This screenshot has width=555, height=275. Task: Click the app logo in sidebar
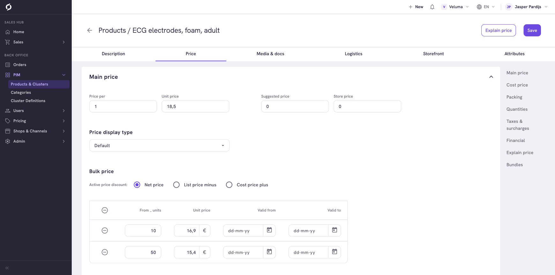click(x=9, y=7)
